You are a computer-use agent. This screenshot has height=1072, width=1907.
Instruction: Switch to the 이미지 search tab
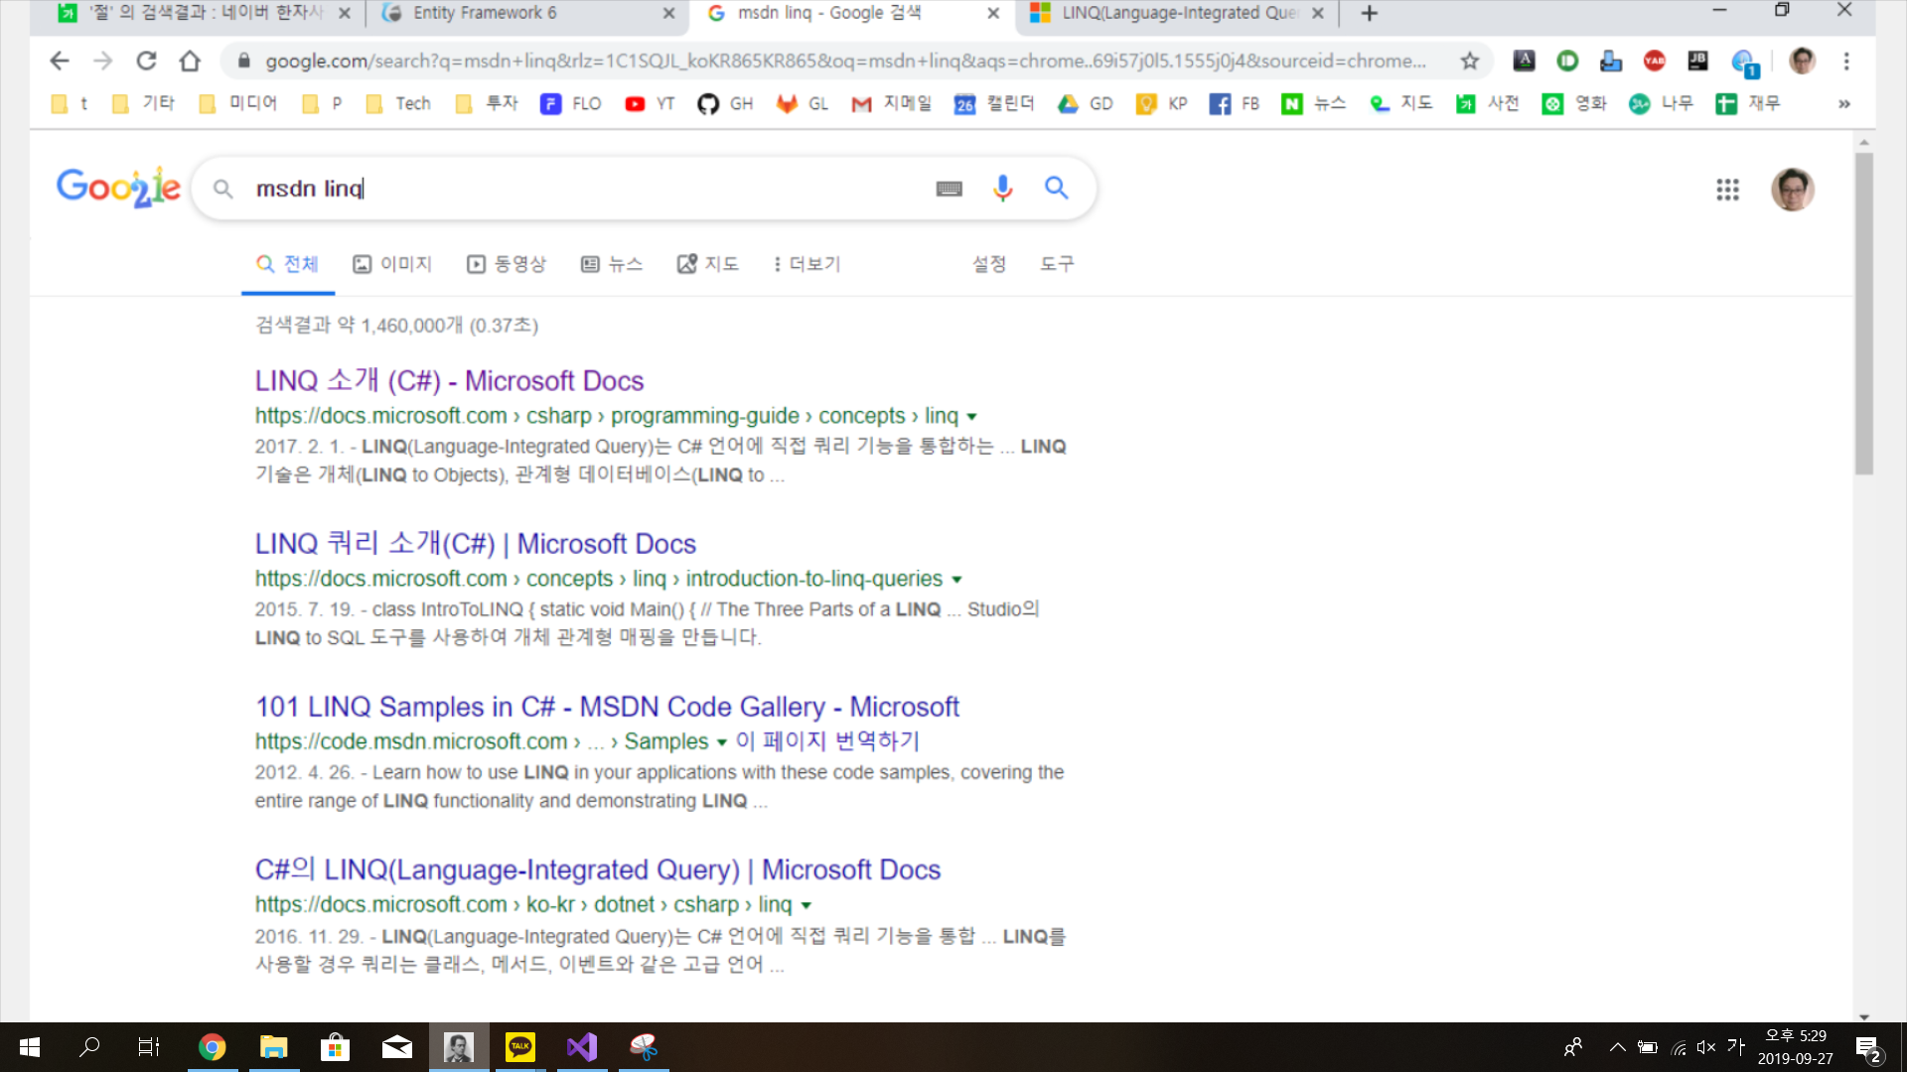[392, 264]
